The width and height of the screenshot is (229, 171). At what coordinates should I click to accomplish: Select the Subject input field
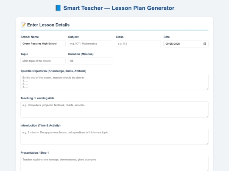(x=91, y=43)
